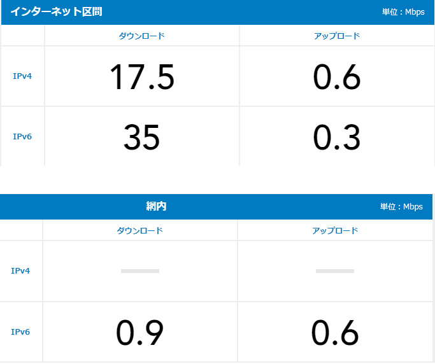This screenshot has height=364, width=435.
Task: Select ダウンロード column header in インターネット区間 table
Action: point(141,36)
